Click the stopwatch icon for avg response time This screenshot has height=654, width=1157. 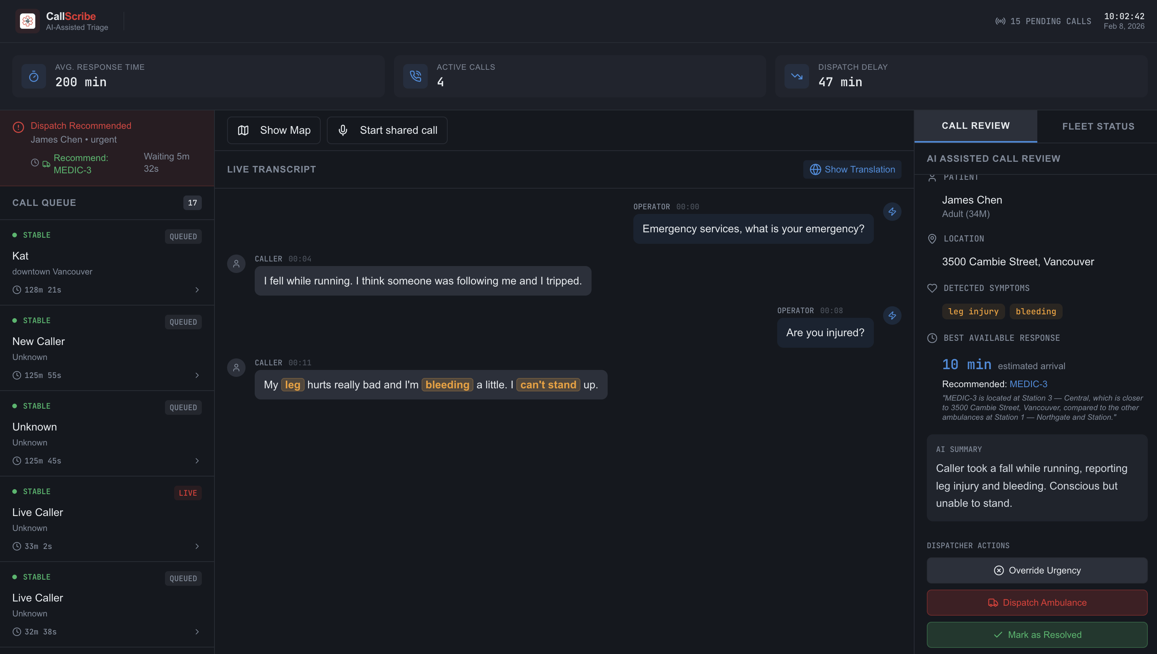point(34,76)
